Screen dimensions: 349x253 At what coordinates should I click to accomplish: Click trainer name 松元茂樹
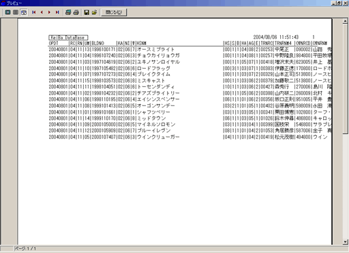tap(284, 137)
